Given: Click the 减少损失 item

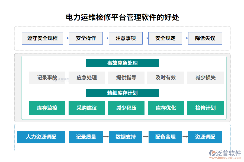Looking at the screenshot, I should [206, 78].
